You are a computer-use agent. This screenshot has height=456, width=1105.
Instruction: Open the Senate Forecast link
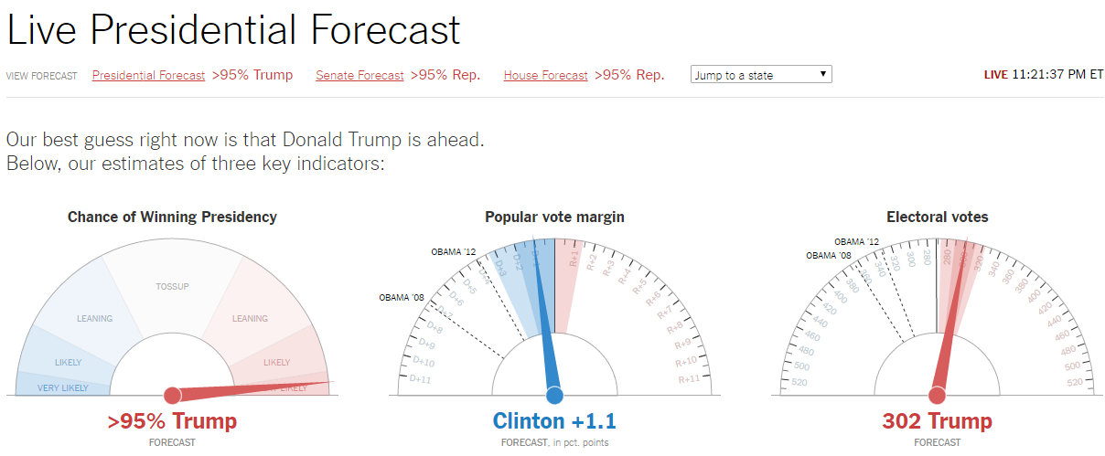point(359,76)
